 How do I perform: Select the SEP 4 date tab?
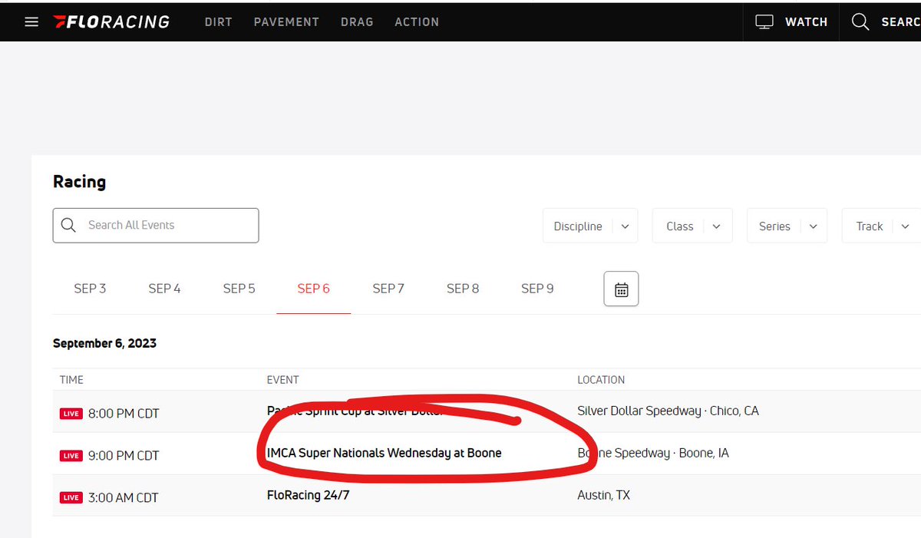(x=164, y=289)
